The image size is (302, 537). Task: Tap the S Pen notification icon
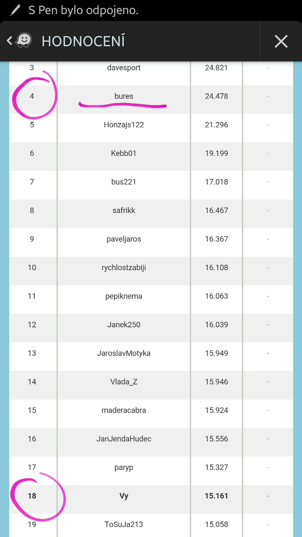pos(15,11)
